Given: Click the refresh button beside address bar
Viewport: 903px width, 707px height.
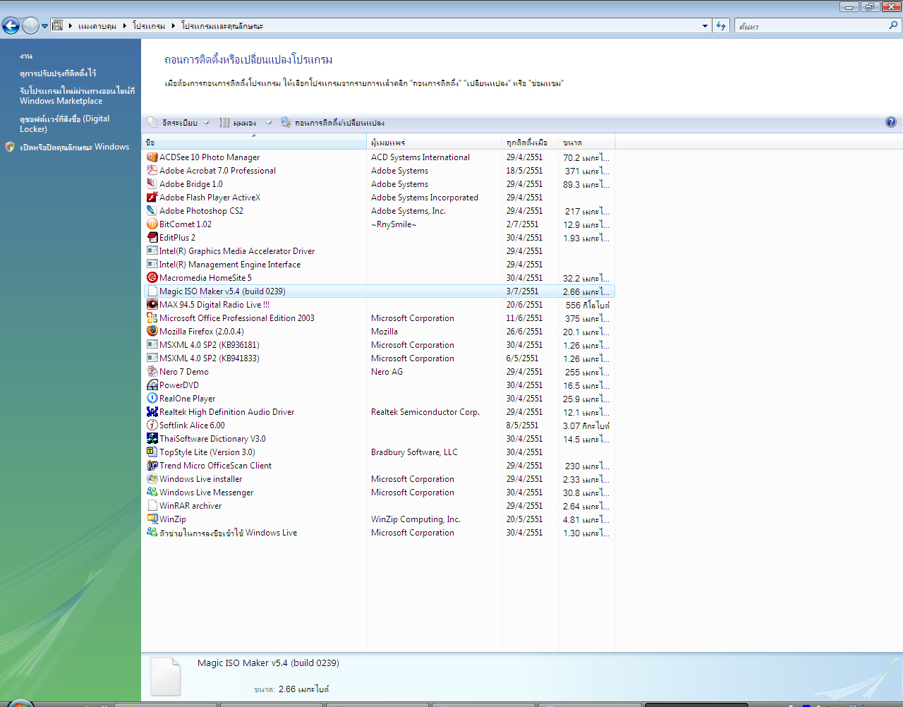Looking at the screenshot, I should pos(721,26).
